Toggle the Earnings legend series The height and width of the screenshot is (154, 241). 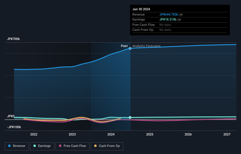[42, 146]
